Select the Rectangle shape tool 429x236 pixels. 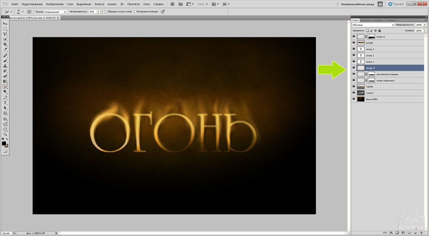coord(5,113)
